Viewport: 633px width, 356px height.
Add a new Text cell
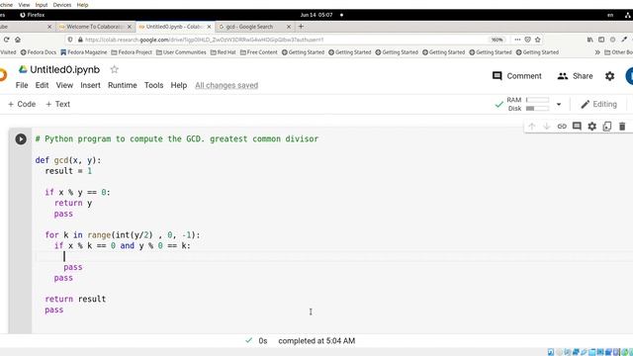57,104
